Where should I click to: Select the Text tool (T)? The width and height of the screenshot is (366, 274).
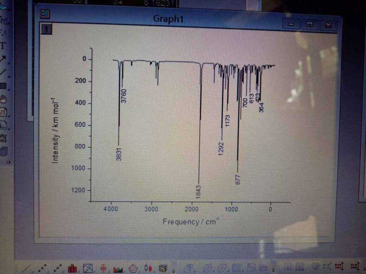(3, 45)
